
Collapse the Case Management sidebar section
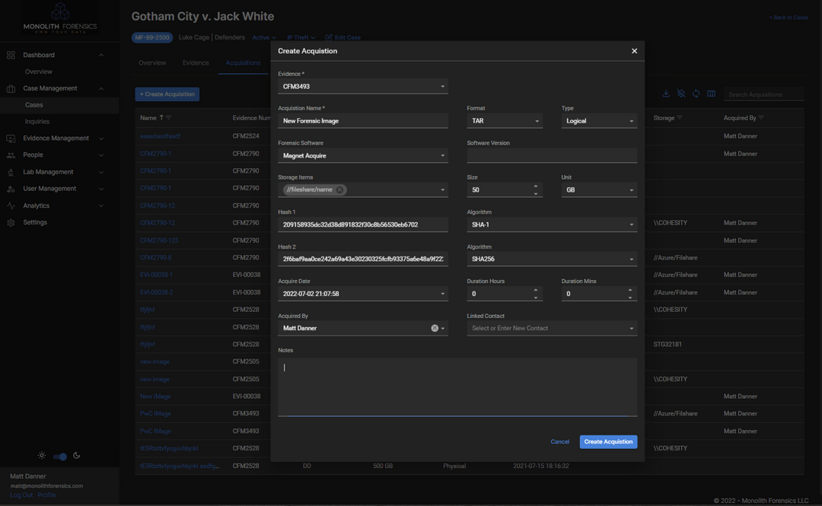click(100, 88)
